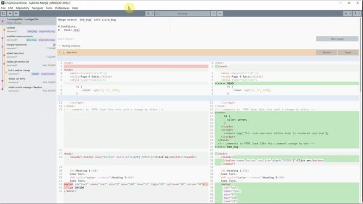Viewport: 363px width, 204px height.
Task: Click the bob_bug branch label
Action: point(32,31)
